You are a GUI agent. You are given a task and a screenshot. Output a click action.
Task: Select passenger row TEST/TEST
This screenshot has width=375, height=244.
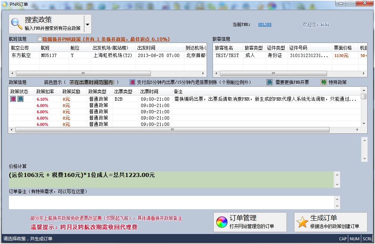(x=227, y=56)
